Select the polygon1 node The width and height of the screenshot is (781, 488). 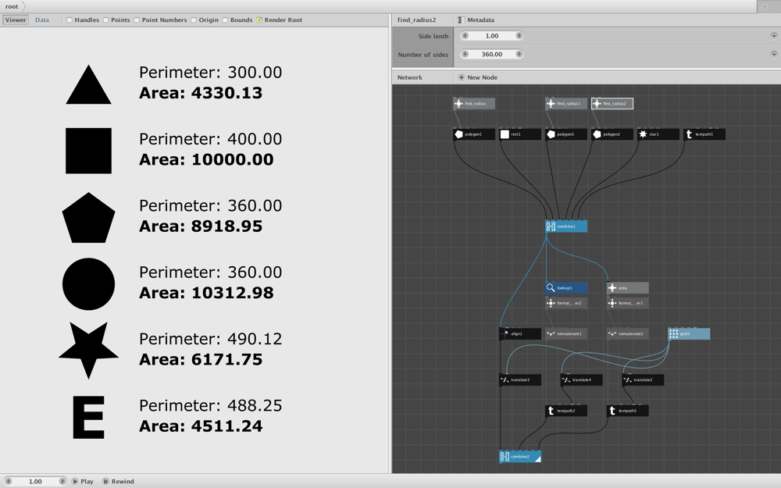click(x=474, y=134)
